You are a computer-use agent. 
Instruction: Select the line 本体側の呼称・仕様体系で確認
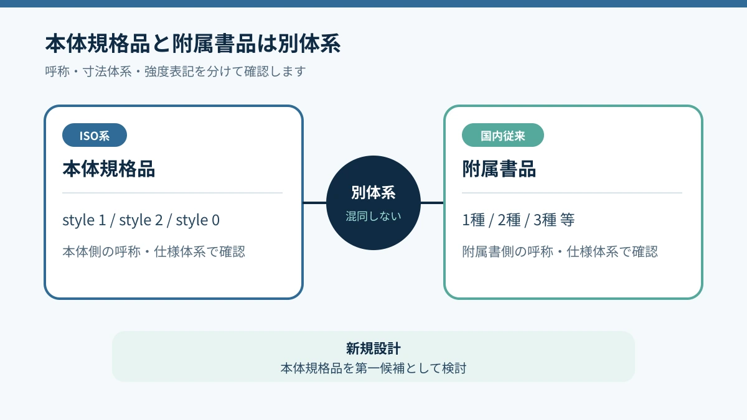[154, 252]
